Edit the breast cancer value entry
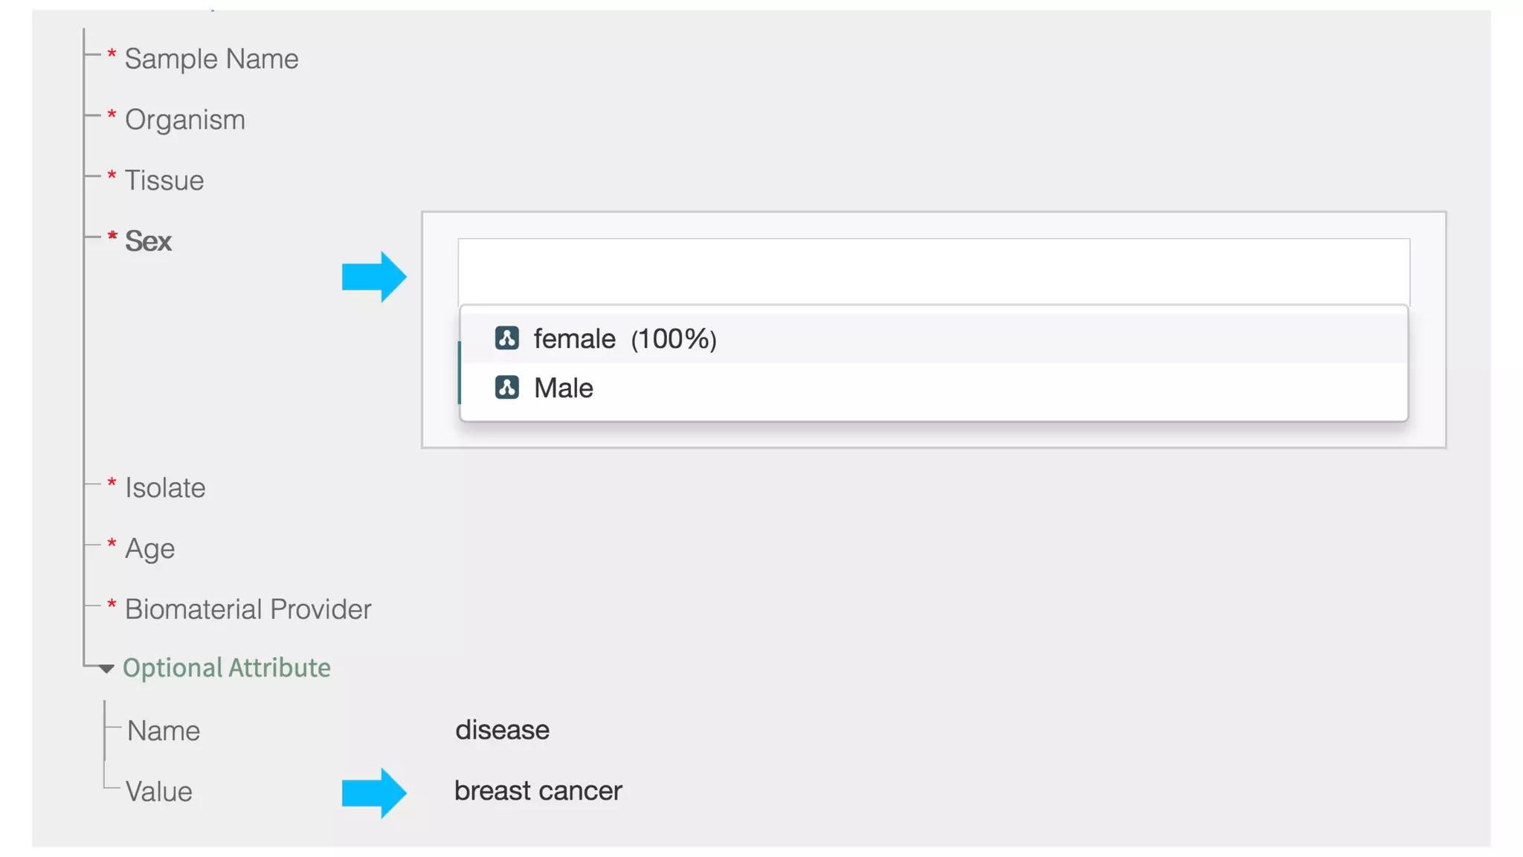The image size is (1523, 857). click(x=538, y=791)
